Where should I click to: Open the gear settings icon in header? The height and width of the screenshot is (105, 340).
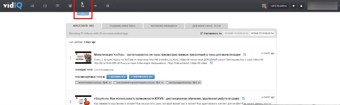293,6
